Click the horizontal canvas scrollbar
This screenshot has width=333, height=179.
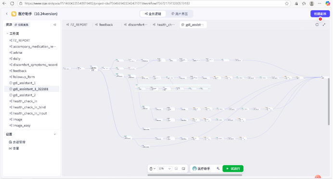[195, 175]
